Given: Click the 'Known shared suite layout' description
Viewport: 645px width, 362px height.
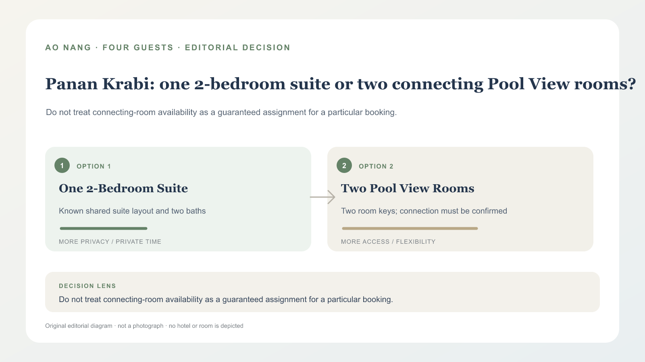Looking at the screenshot, I should point(132,211).
